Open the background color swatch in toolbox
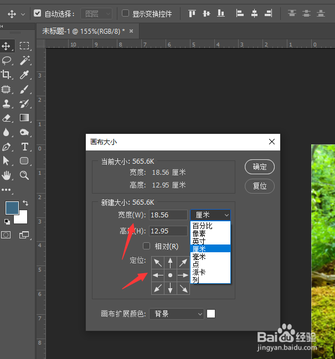 point(23,220)
